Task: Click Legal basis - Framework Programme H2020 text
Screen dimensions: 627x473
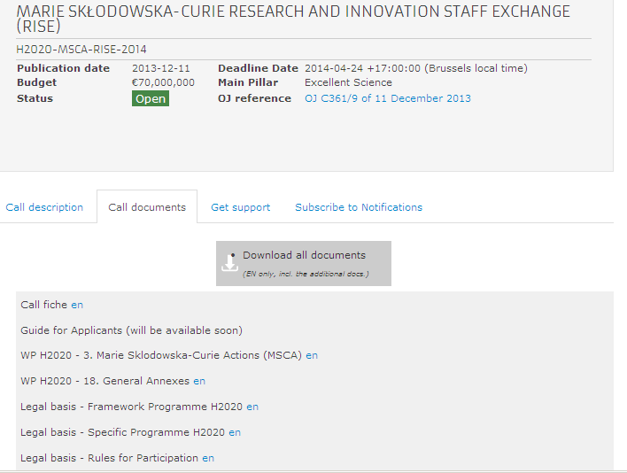Action: point(132,407)
